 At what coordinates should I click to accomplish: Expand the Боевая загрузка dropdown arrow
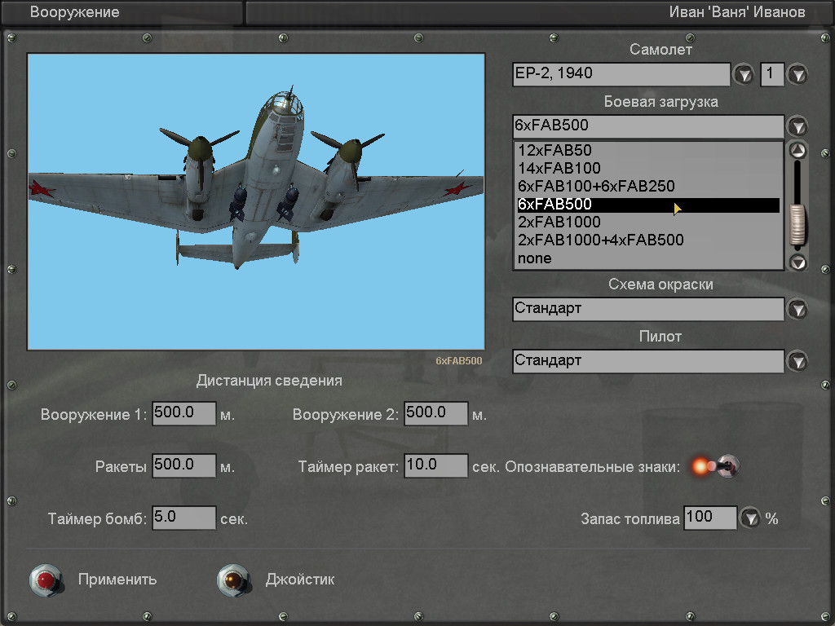pos(797,126)
